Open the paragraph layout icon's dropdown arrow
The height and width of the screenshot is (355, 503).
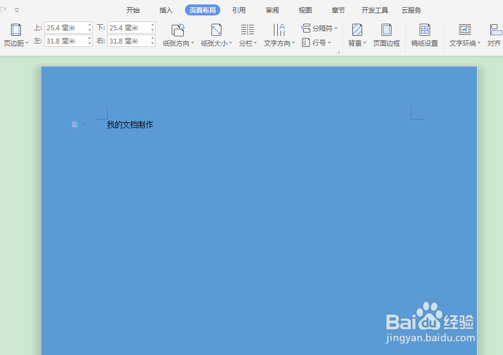(x=84, y=125)
